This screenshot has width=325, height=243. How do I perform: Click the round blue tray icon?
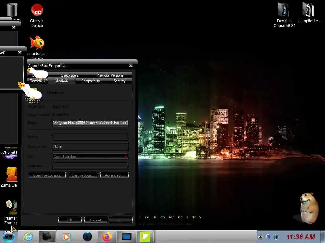click(276, 237)
